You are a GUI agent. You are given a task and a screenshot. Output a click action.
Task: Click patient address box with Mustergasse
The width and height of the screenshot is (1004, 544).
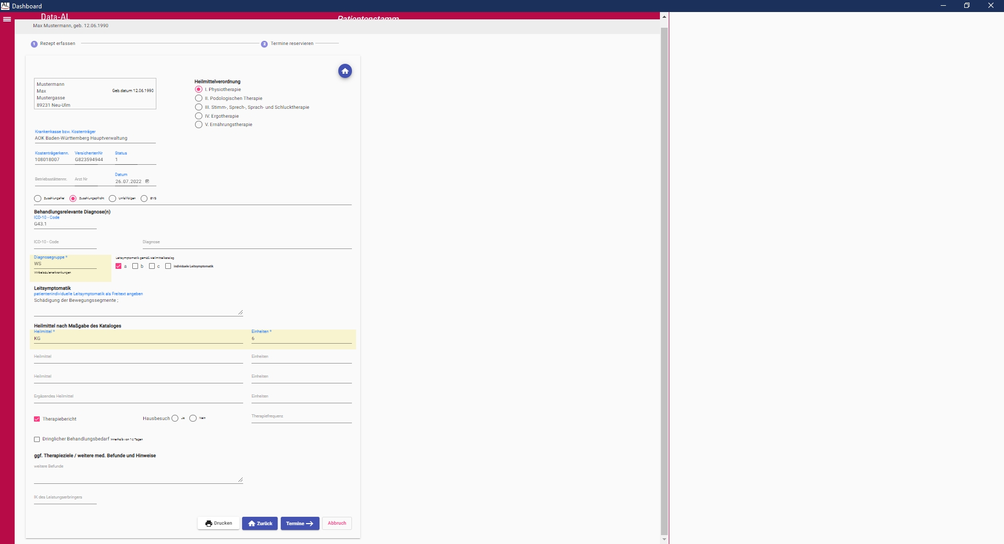coord(95,94)
